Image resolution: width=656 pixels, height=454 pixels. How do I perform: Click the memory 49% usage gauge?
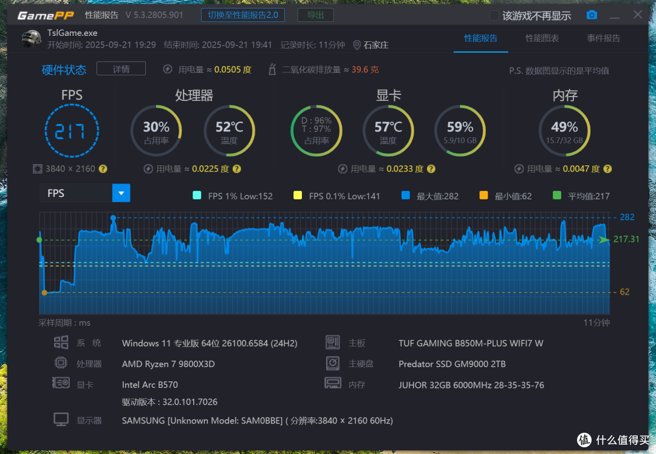pyautogui.click(x=564, y=131)
